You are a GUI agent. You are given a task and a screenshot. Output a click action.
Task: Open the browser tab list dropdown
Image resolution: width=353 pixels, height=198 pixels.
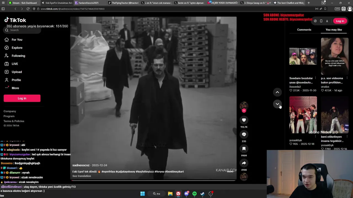pos(323,3)
